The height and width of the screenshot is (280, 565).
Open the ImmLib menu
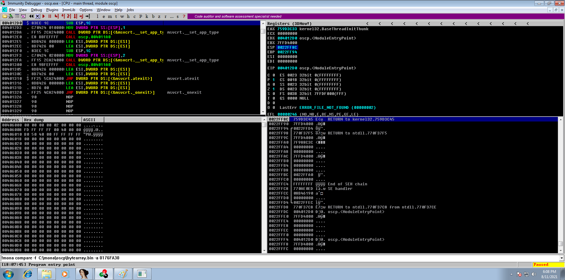tap(69, 10)
